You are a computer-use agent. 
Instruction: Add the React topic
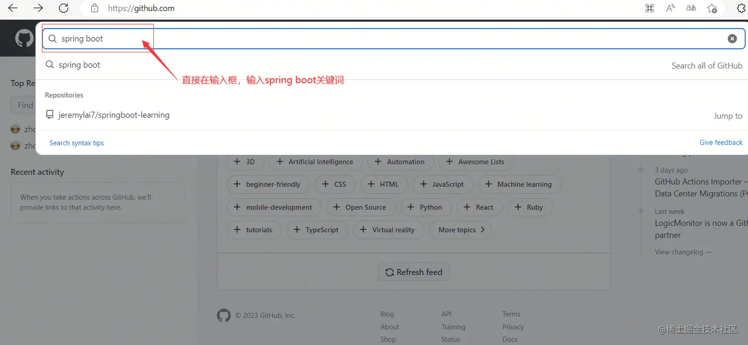click(x=479, y=208)
